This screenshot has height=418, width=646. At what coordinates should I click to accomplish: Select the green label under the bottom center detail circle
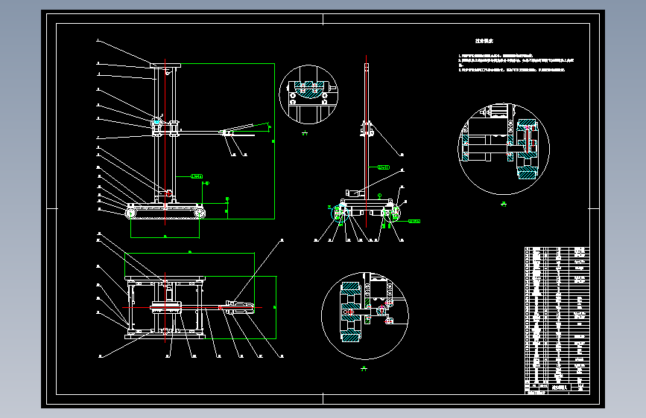[x=364, y=369]
